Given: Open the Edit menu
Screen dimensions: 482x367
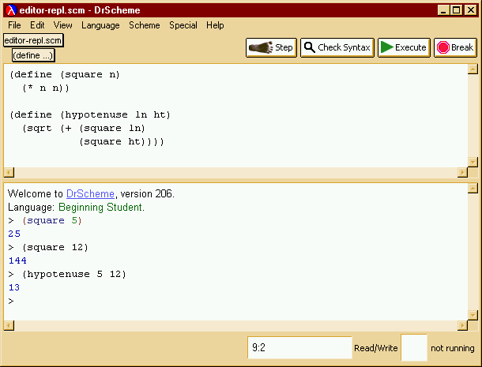Looking at the screenshot, I should click(x=37, y=25).
